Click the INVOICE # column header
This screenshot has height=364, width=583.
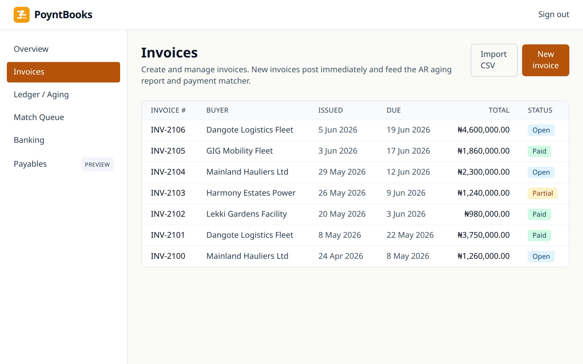click(168, 110)
